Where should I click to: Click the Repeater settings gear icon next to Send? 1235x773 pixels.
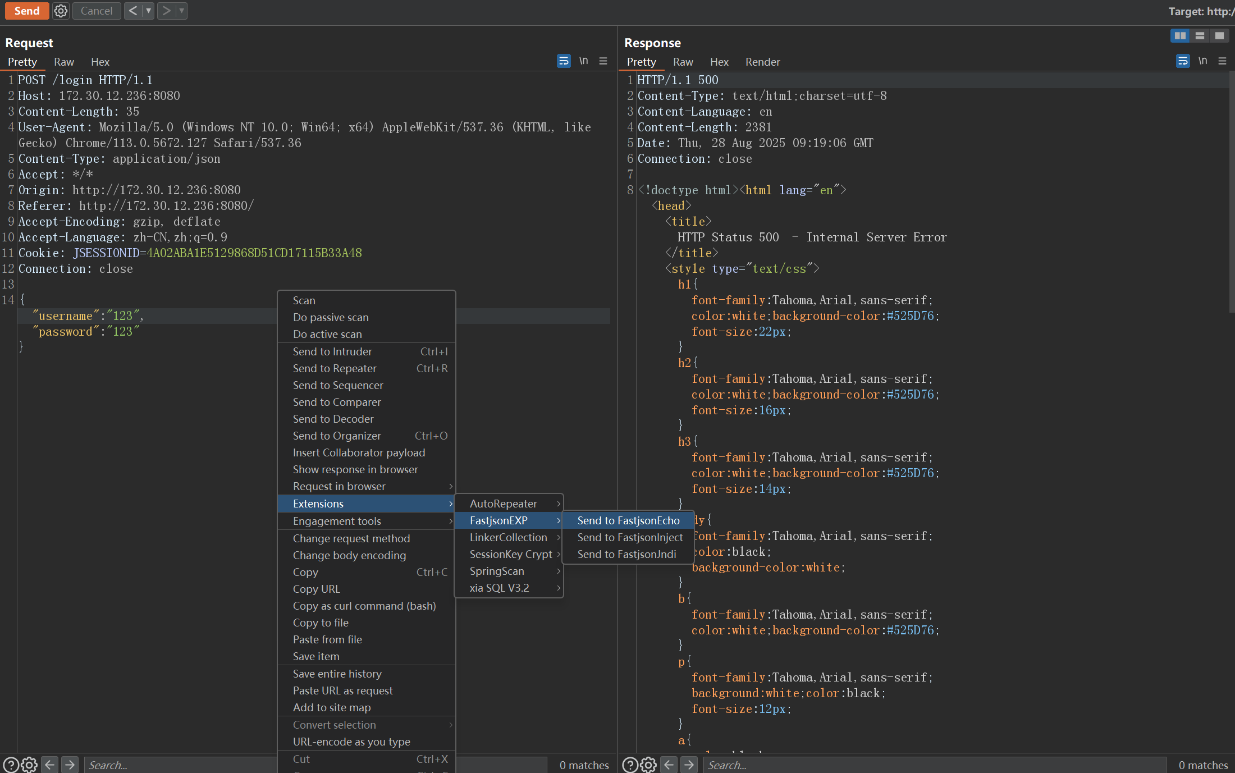pyautogui.click(x=61, y=11)
